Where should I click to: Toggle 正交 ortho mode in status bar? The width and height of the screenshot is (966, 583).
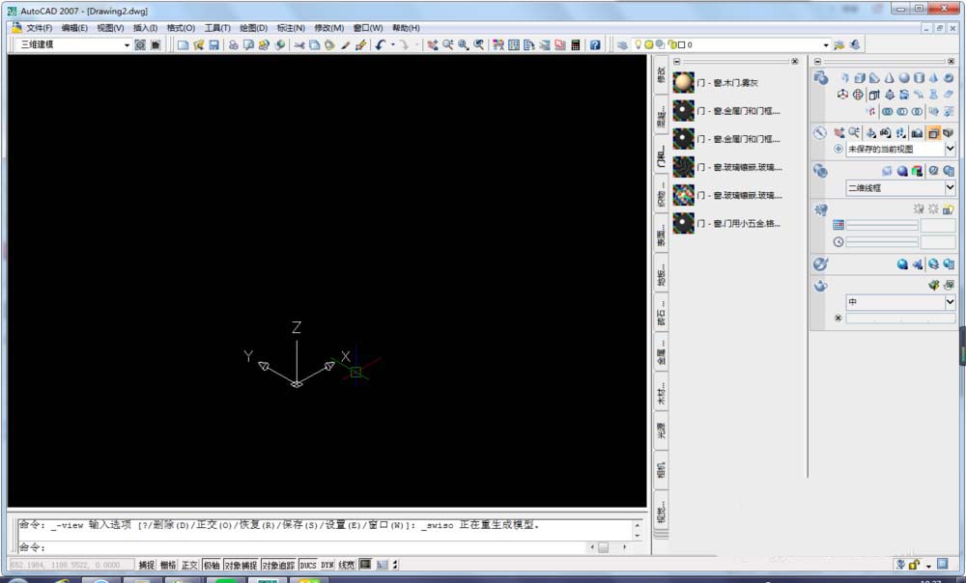pos(189,565)
